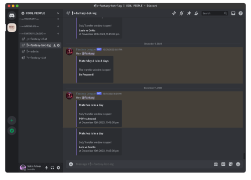
Task: Click Fantasy League username on 12/11 message
Action: 86,93
